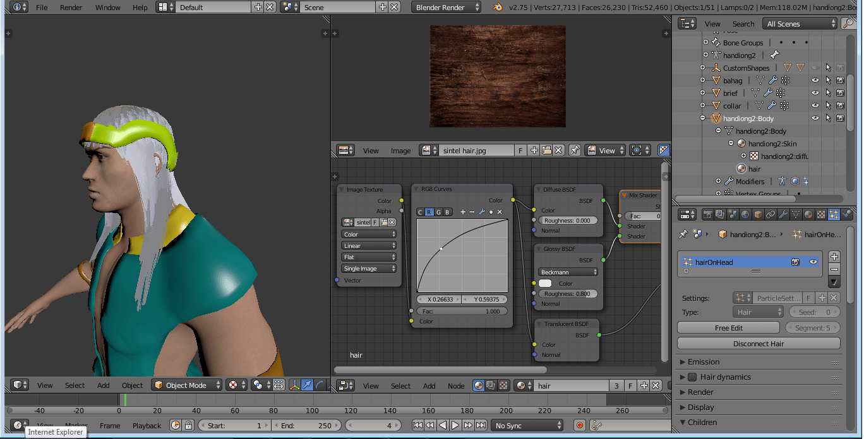
Task: Select the translate manipulator arrow icon
Action: pyautogui.click(x=307, y=385)
